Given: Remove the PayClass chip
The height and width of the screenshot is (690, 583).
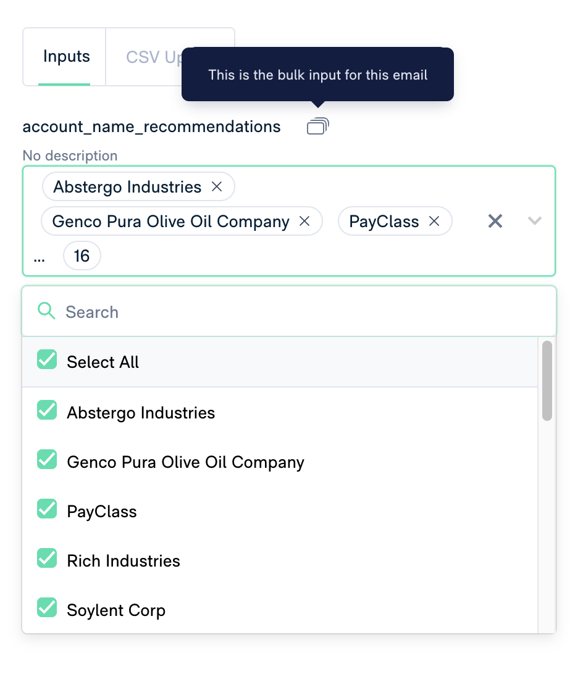Looking at the screenshot, I should [x=434, y=221].
